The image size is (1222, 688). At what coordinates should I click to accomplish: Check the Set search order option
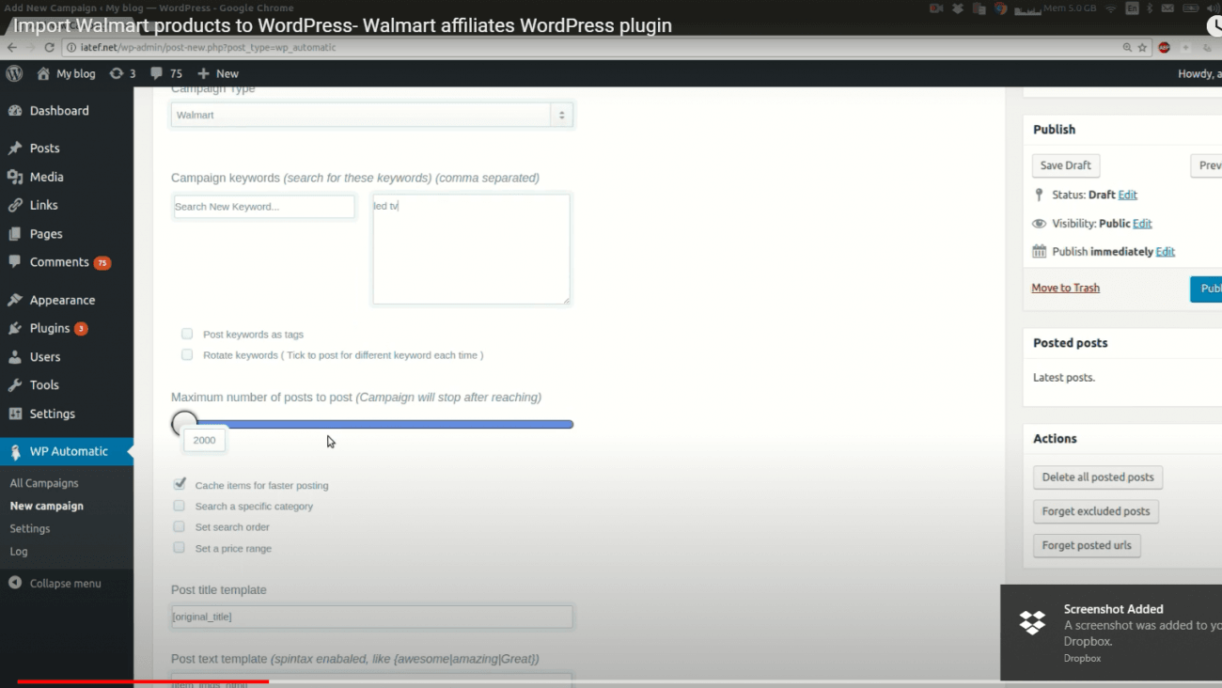[x=180, y=526]
